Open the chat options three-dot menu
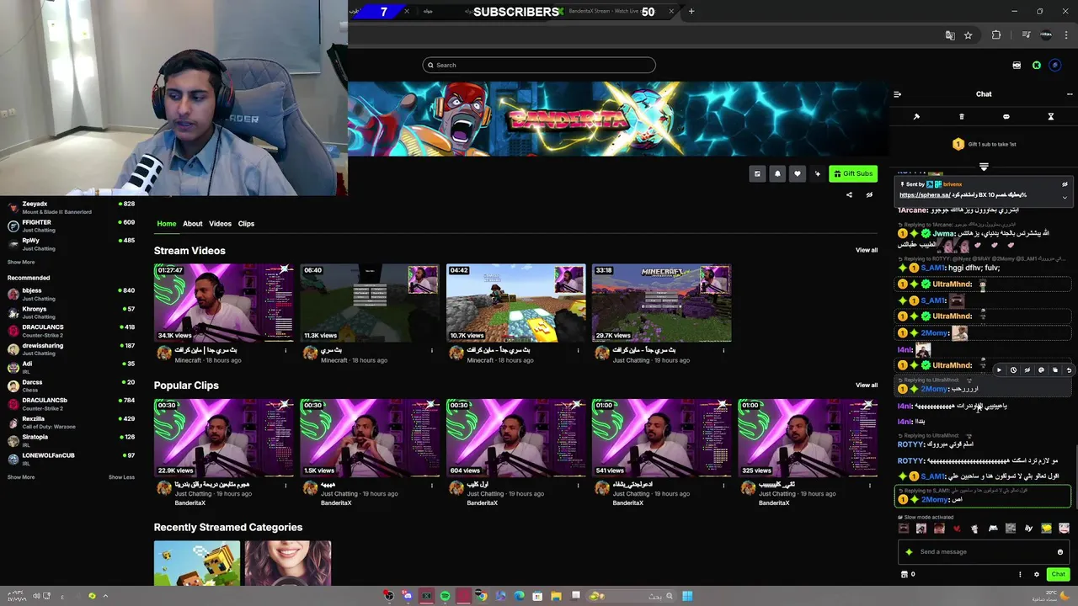Screen dimensions: 1078x606 pos(1070,94)
